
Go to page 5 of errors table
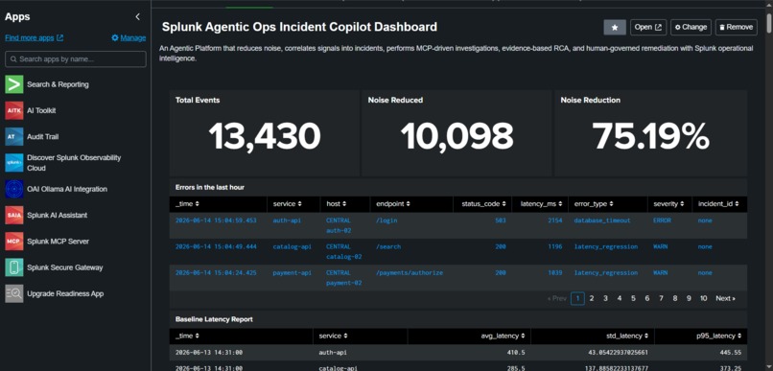[633, 298]
